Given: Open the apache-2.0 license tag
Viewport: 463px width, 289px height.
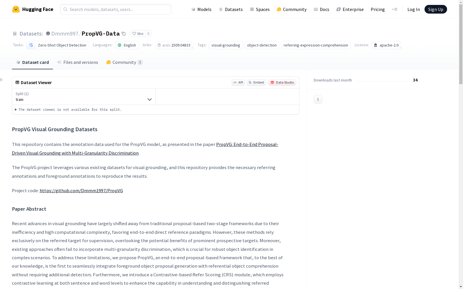Looking at the screenshot, I should tap(386, 45).
